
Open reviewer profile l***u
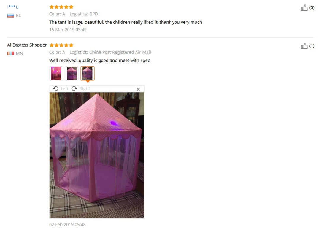(13, 7)
